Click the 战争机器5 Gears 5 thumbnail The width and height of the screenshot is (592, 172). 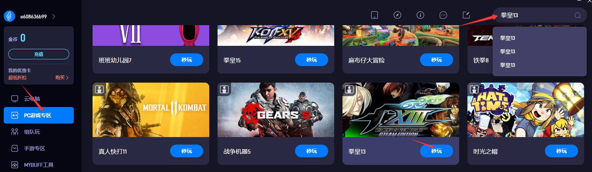click(x=276, y=110)
